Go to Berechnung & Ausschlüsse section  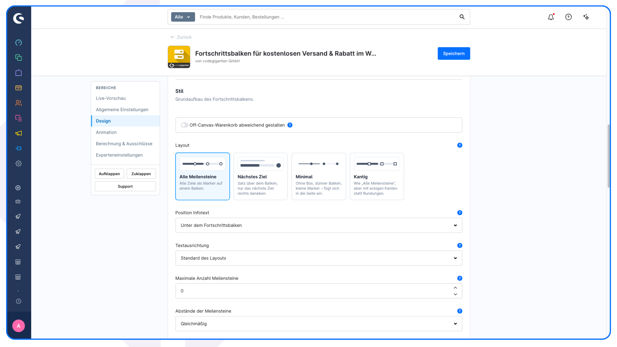click(124, 144)
